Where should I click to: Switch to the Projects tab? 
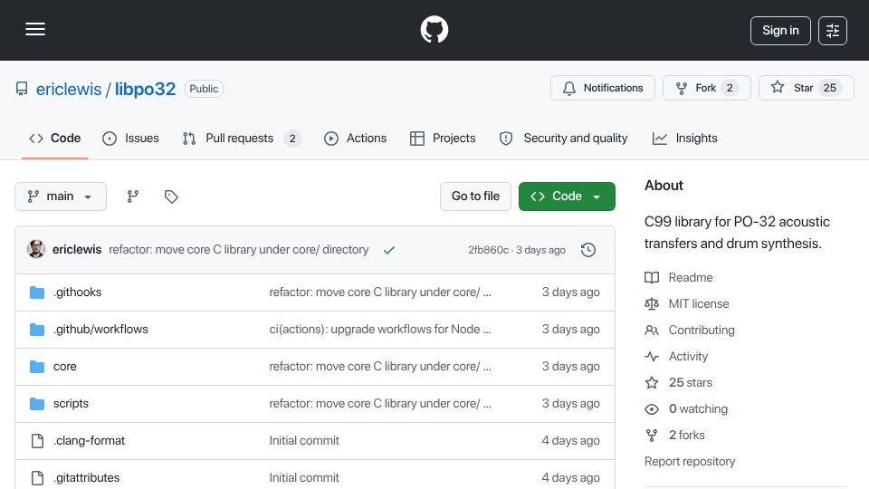click(443, 138)
